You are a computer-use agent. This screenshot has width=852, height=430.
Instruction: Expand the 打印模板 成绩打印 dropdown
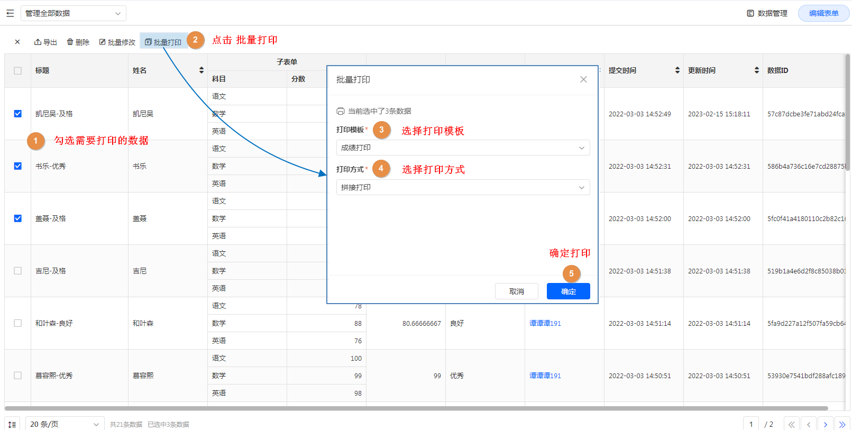click(463, 148)
